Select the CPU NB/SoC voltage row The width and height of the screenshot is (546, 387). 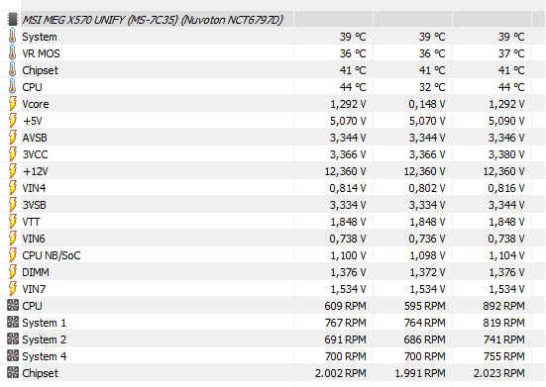(273, 255)
